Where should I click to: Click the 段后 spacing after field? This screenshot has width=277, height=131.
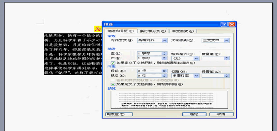[x=150, y=76]
